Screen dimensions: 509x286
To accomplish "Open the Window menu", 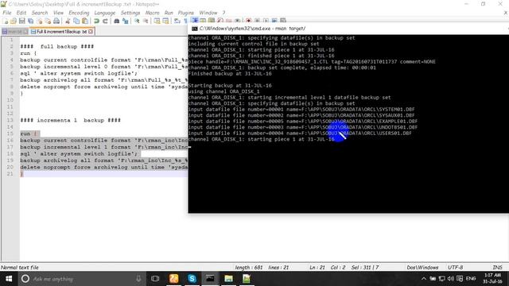I will point(208,13).
